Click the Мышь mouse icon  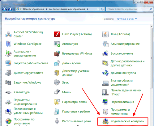point(57,92)
